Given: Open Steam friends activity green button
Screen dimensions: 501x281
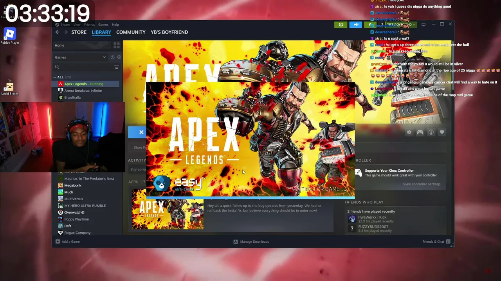Looking at the screenshot, I should point(341,25).
